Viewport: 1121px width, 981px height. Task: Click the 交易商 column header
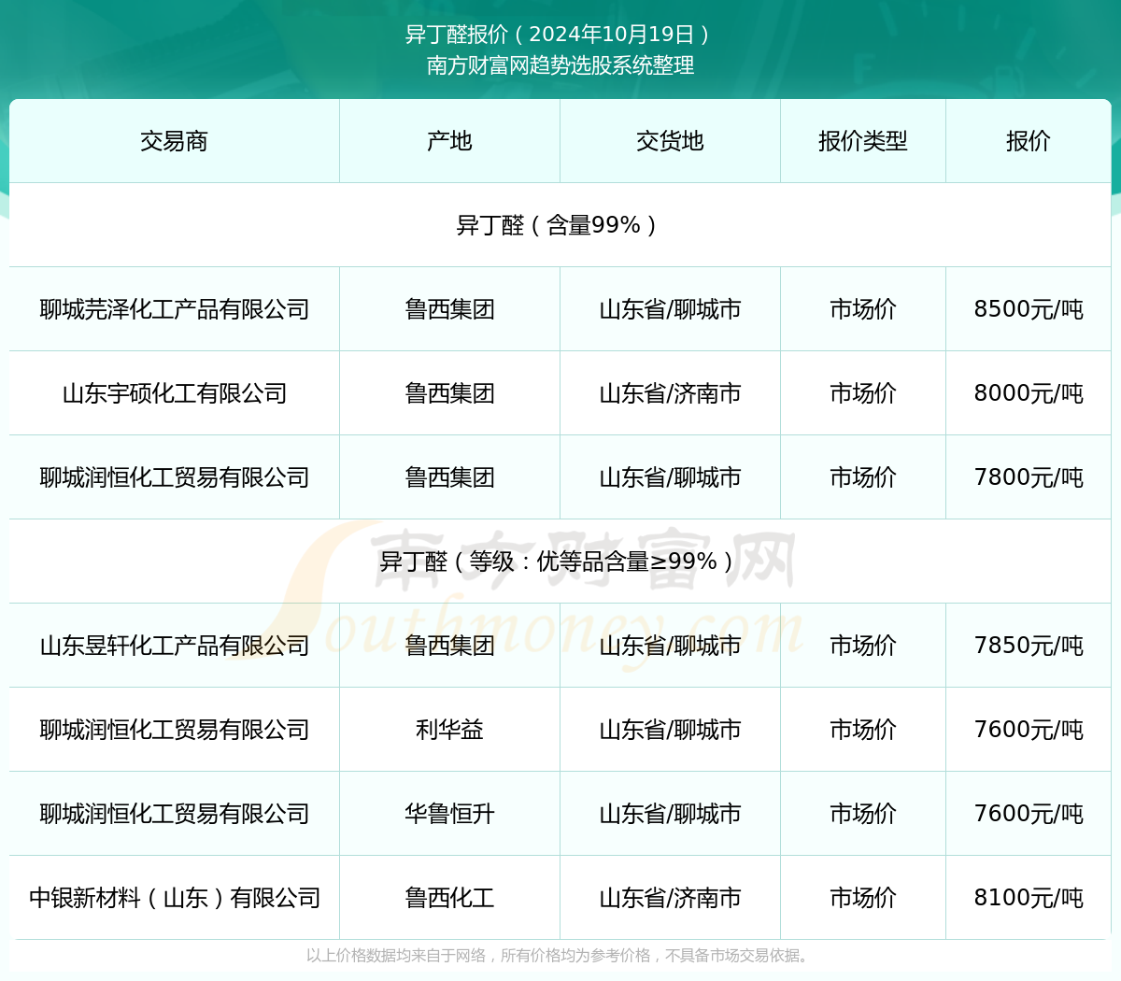coord(174,141)
